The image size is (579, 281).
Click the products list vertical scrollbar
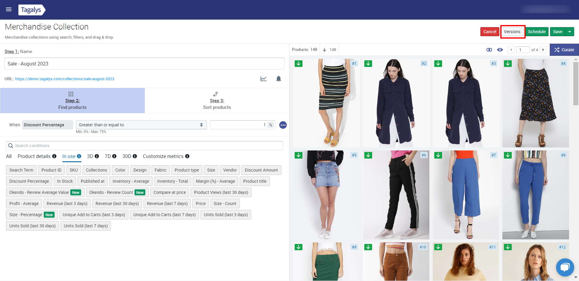[x=576, y=84]
